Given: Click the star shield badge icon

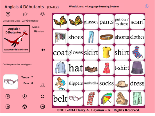Looking at the screenshot, I should pyautogui.click(x=25, y=96).
